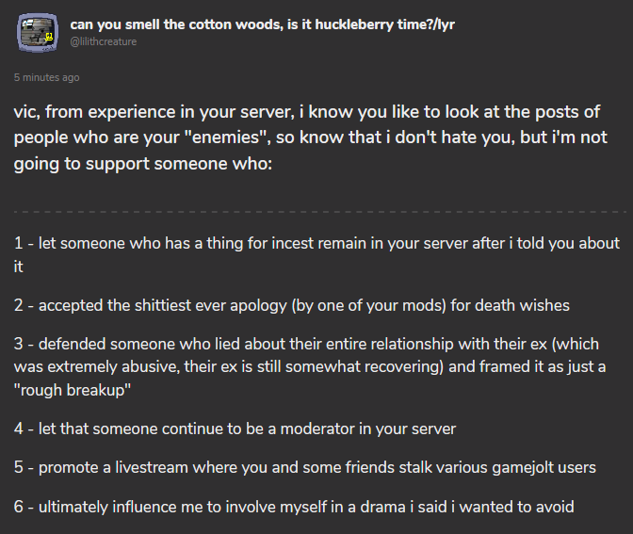633x534 pixels.
Task: Open lilithcreature's profile avatar image
Action: pyautogui.click(x=37, y=33)
